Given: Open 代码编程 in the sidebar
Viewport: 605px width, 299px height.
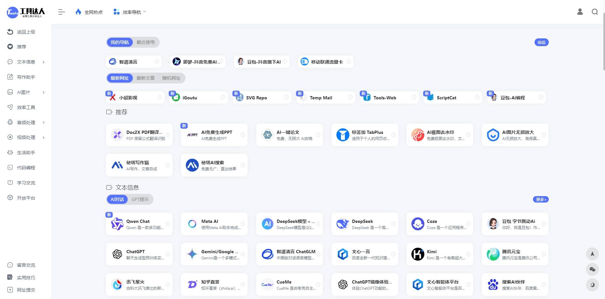Looking at the screenshot, I should coord(21,168).
